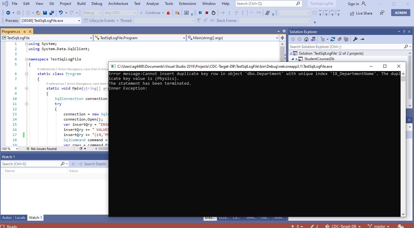Viewport: 414px width, 228px height.
Task: Click the Undo arrow icon
Action: click(61, 13)
